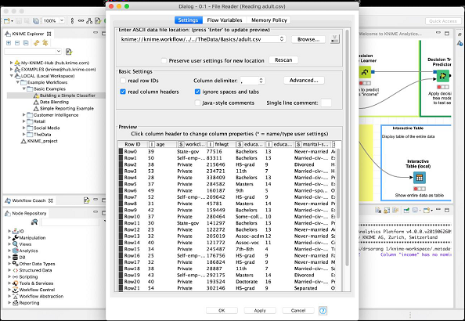The image size is (465, 321).
Task: Click the IO category icon in Node Repository
Action: coord(16,231)
